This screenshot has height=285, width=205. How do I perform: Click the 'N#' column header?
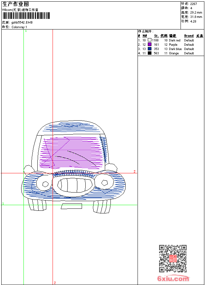pos(144,36)
